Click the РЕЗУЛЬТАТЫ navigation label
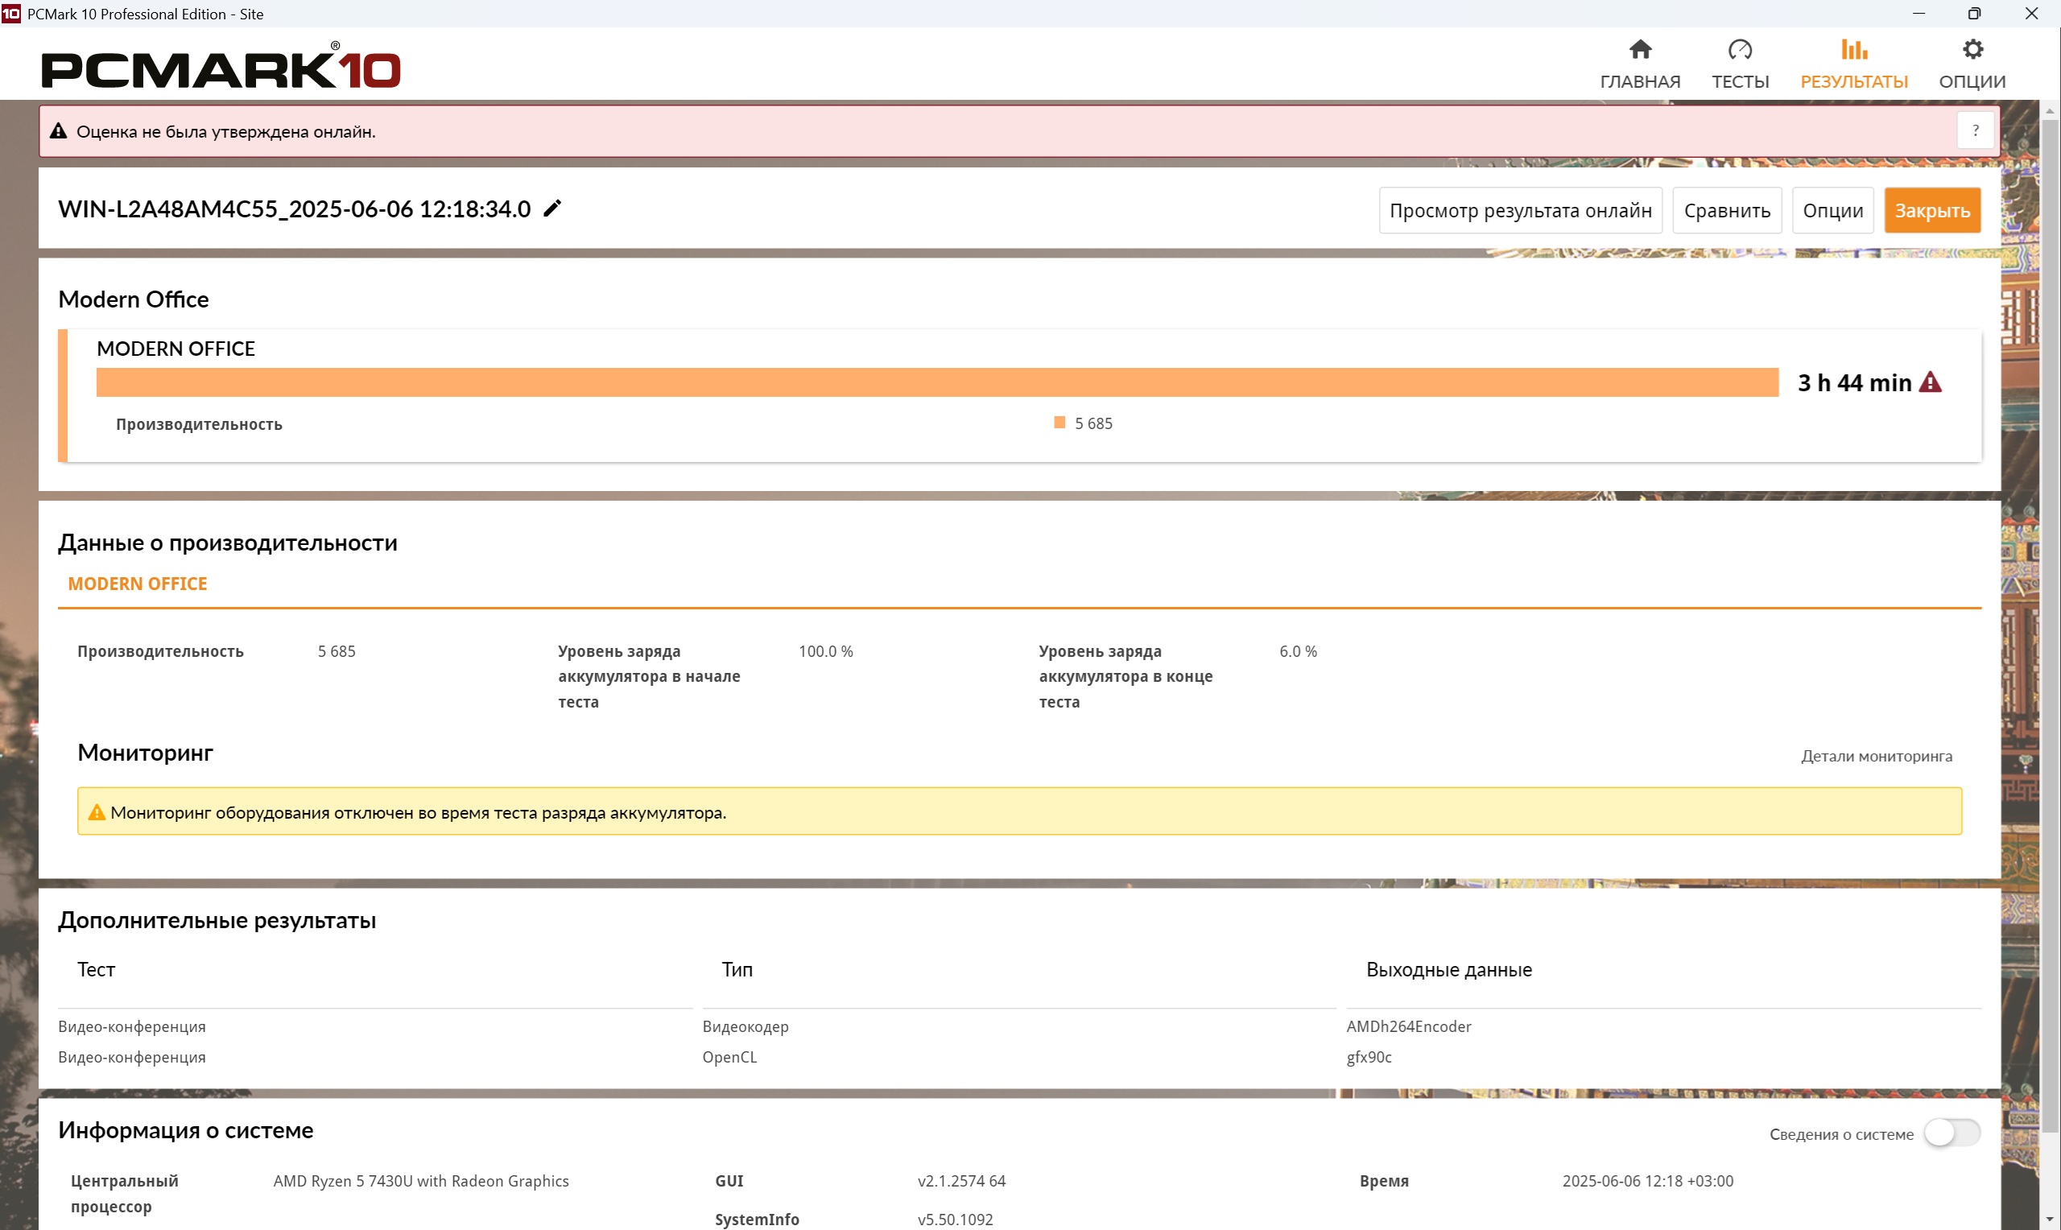 pos(1853,81)
